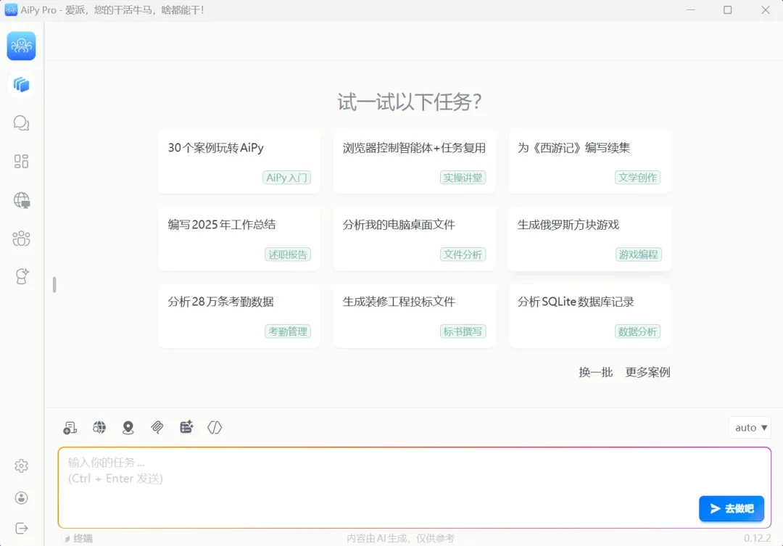Viewport: 783px width, 546px height.
Task: Select the 分析28万条考勤数据 card
Action: (x=239, y=315)
